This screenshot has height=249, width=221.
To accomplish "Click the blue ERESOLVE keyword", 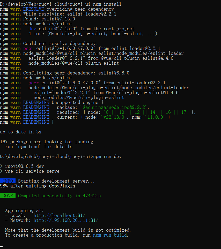I will pyautogui.click(x=34, y=9).
